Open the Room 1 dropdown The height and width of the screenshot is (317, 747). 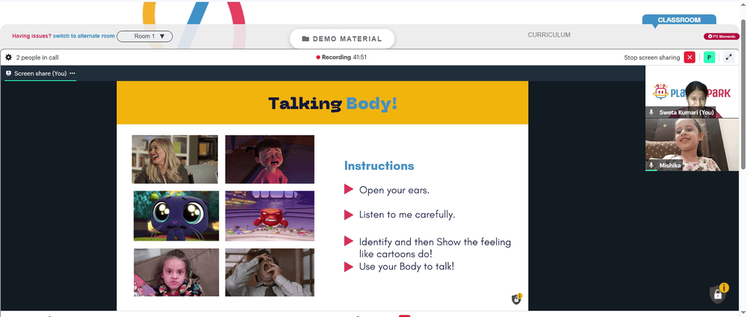[144, 36]
